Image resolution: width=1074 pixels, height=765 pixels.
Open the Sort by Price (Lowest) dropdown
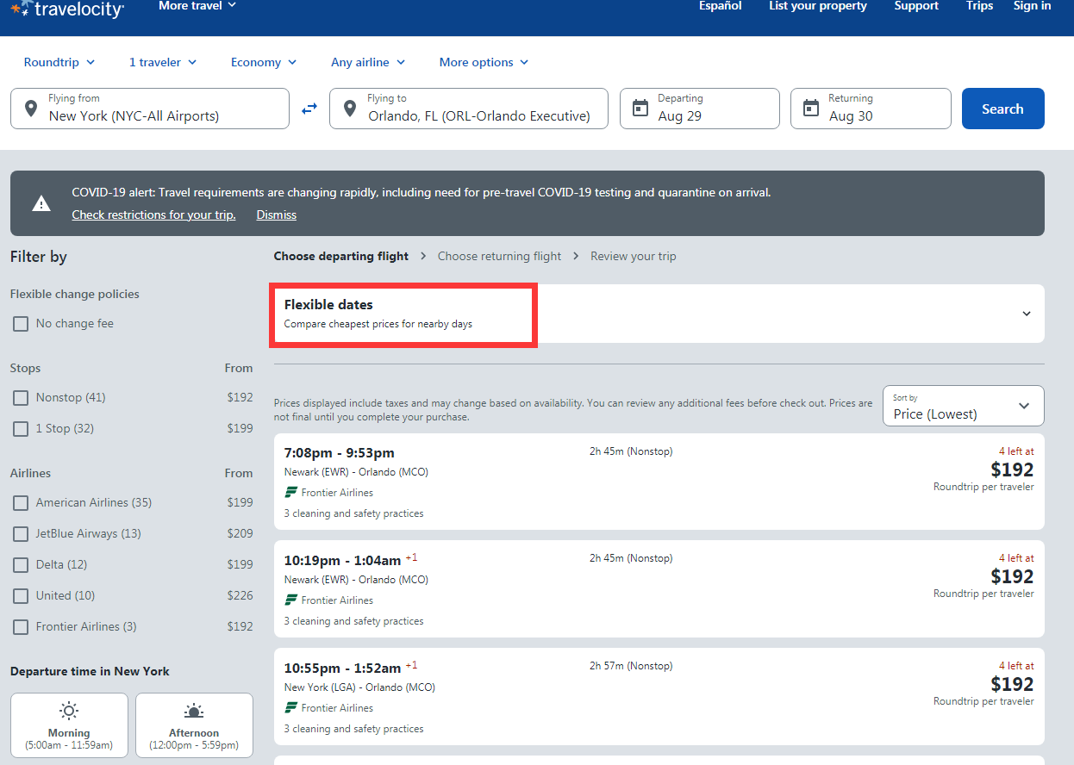click(963, 406)
